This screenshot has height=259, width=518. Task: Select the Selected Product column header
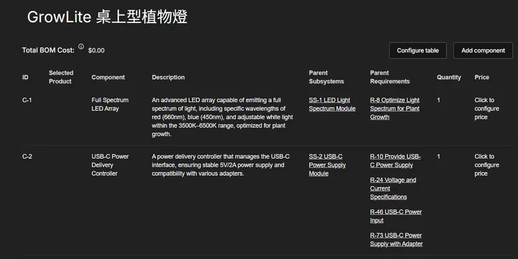pos(61,77)
